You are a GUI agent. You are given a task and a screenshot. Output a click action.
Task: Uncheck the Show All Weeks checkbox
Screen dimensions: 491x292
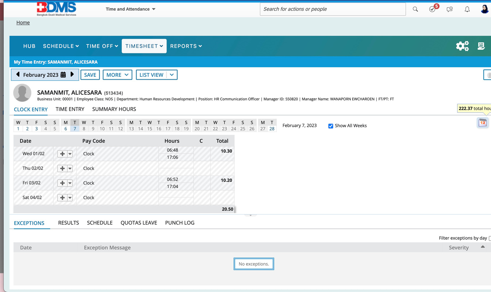click(x=331, y=126)
